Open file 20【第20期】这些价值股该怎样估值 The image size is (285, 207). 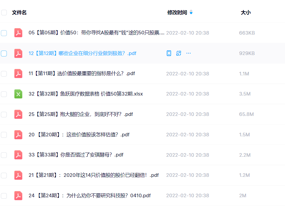click(x=79, y=135)
